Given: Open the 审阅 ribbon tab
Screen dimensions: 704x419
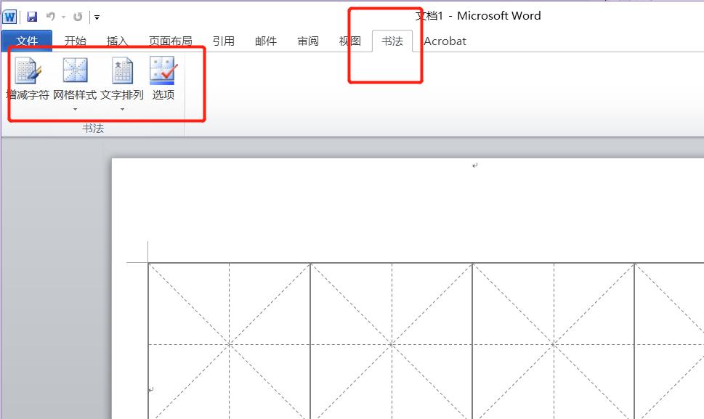Looking at the screenshot, I should pyautogui.click(x=307, y=41).
